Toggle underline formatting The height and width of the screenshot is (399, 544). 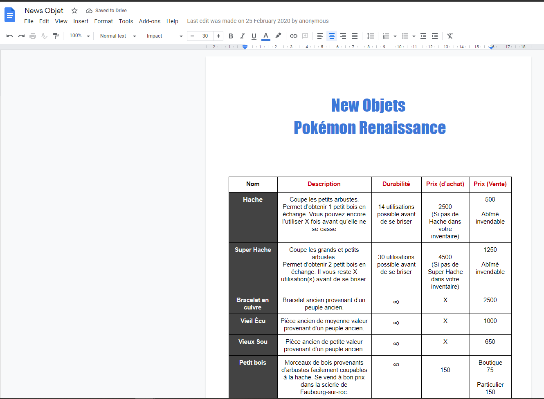(x=254, y=36)
